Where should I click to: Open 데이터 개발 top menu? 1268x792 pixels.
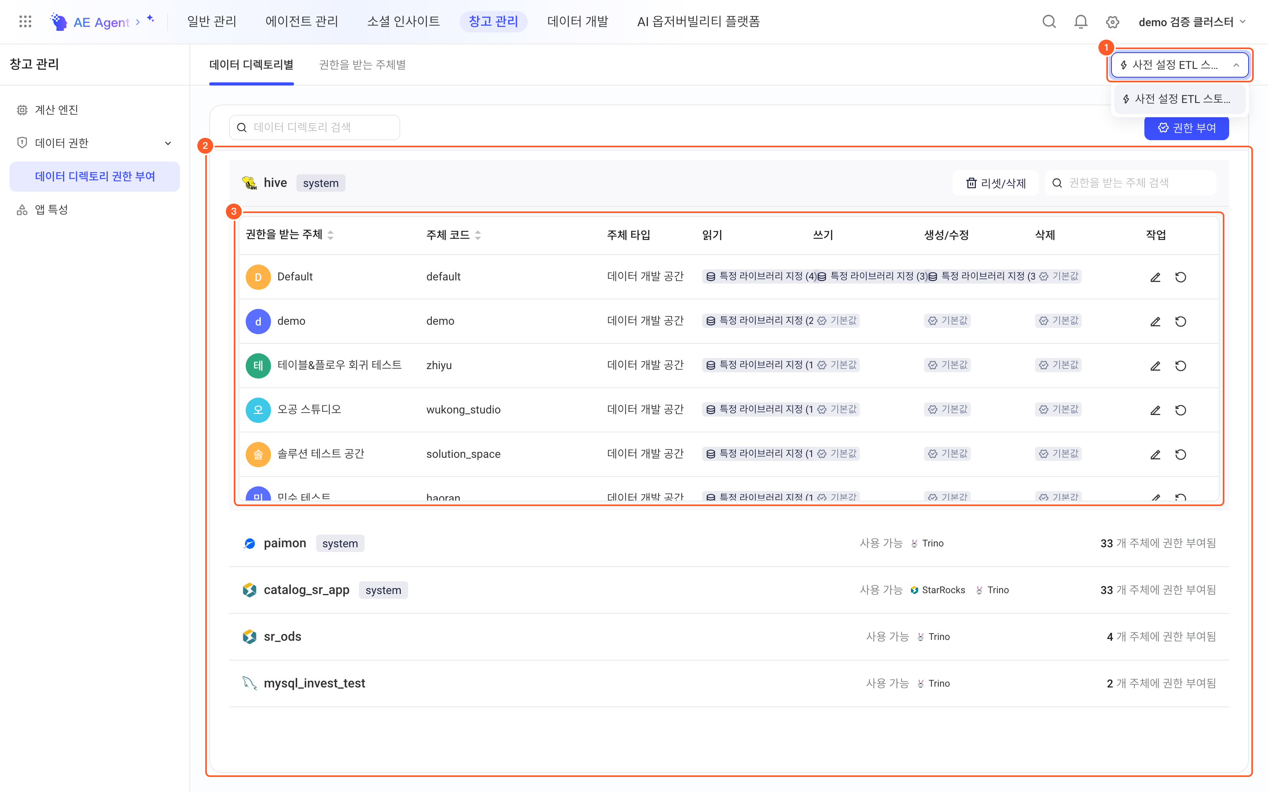(x=577, y=21)
